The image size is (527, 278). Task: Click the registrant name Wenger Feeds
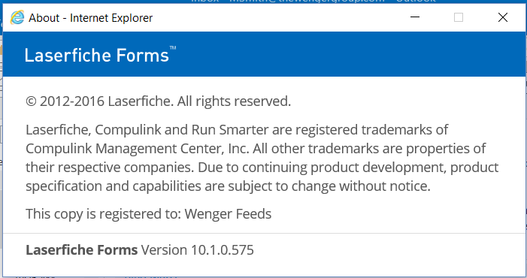coord(228,214)
